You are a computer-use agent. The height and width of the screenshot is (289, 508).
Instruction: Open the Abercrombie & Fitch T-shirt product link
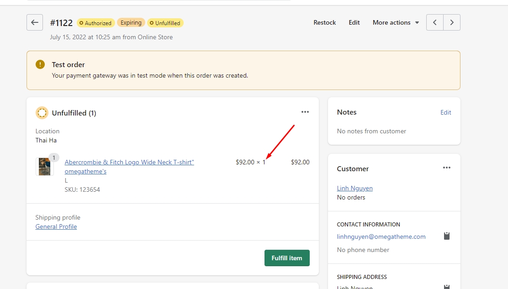pyautogui.click(x=129, y=162)
